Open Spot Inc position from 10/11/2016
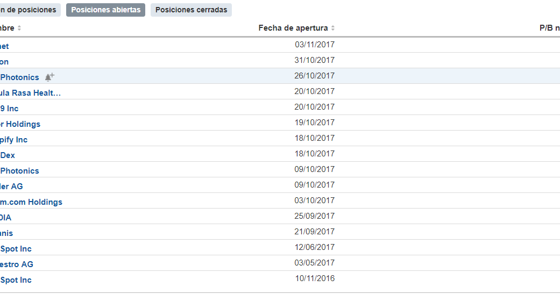 tap(16, 280)
